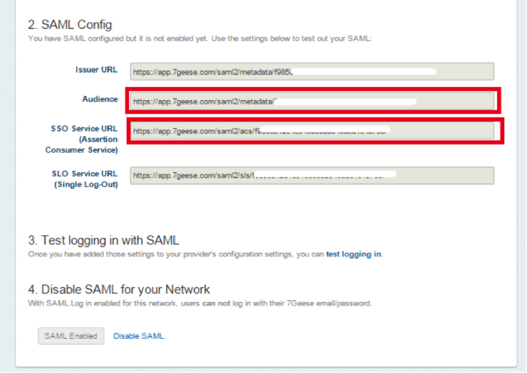This screenshot has height=373, width=527.
Task: Click the "With SAML Log in enabled" sentence
Action: click(132, 304)
